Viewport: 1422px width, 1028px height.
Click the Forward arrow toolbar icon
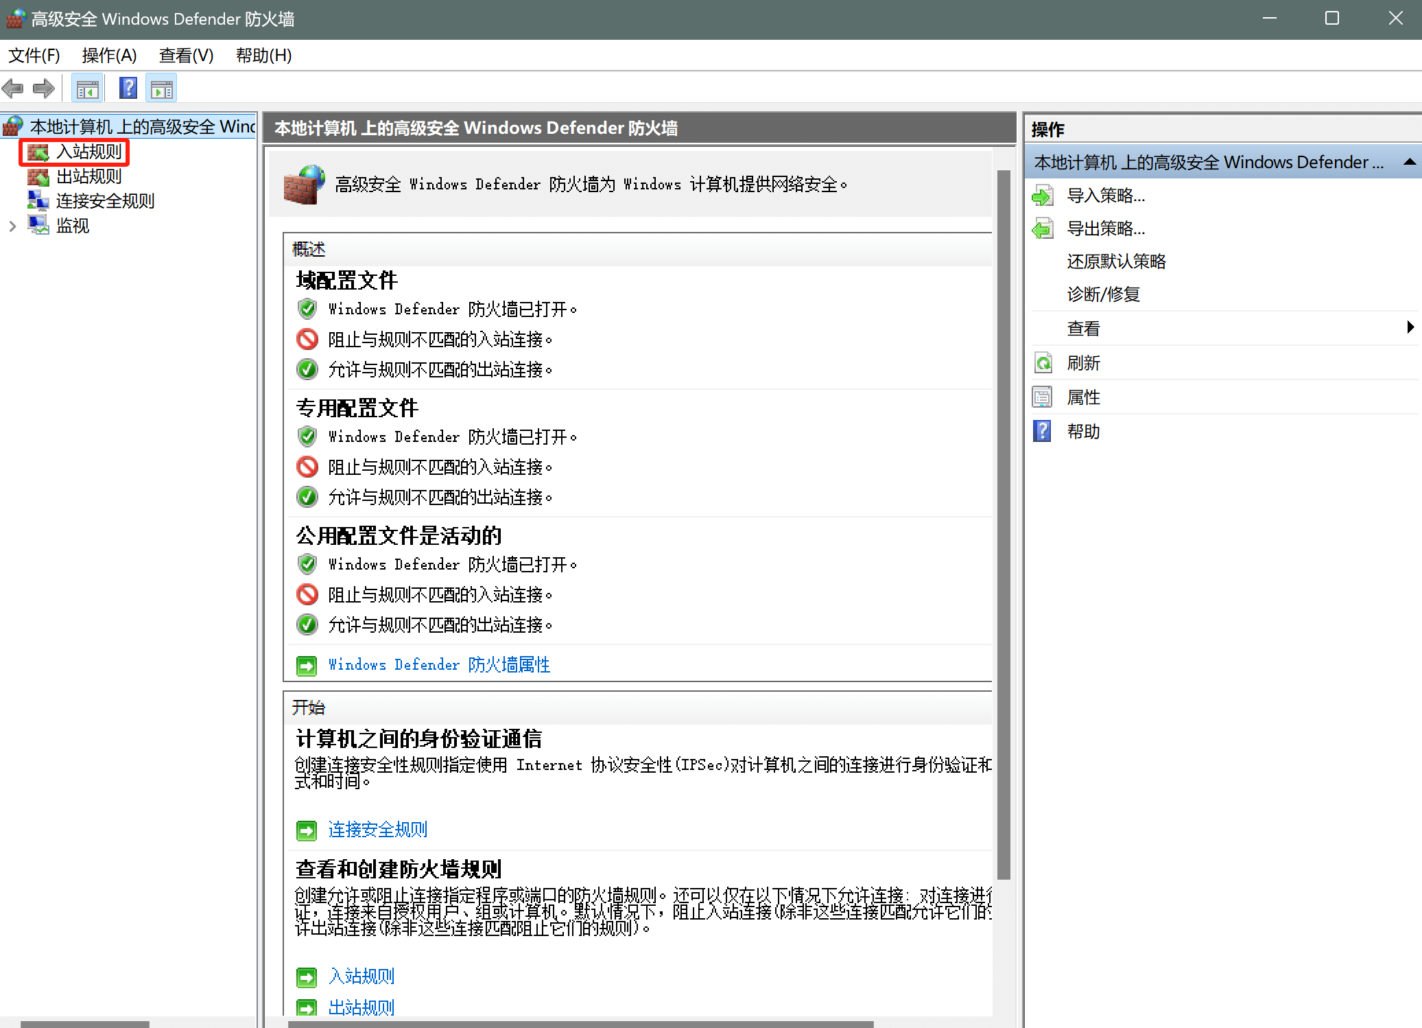tap(44, 89)
